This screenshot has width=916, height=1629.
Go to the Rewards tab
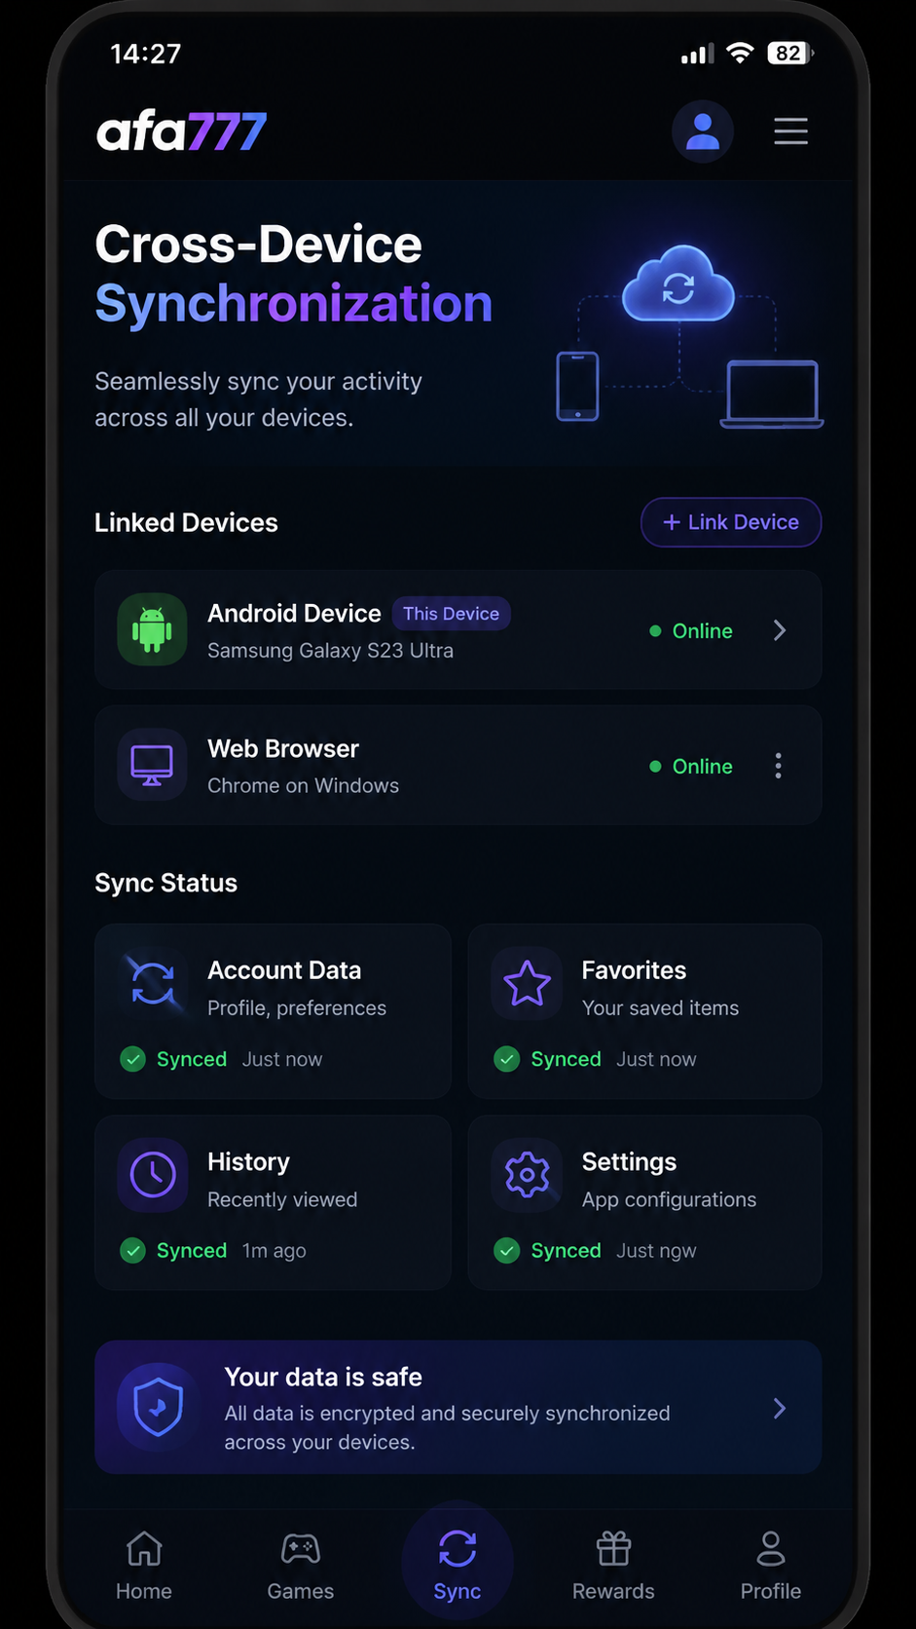(613, 1566)
